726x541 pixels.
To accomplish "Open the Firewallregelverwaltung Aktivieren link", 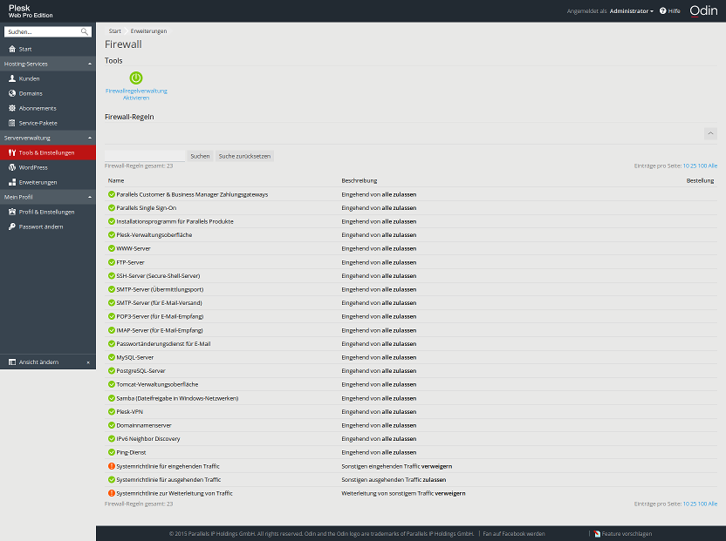I will pyautogui.click(x=136, y=94).
